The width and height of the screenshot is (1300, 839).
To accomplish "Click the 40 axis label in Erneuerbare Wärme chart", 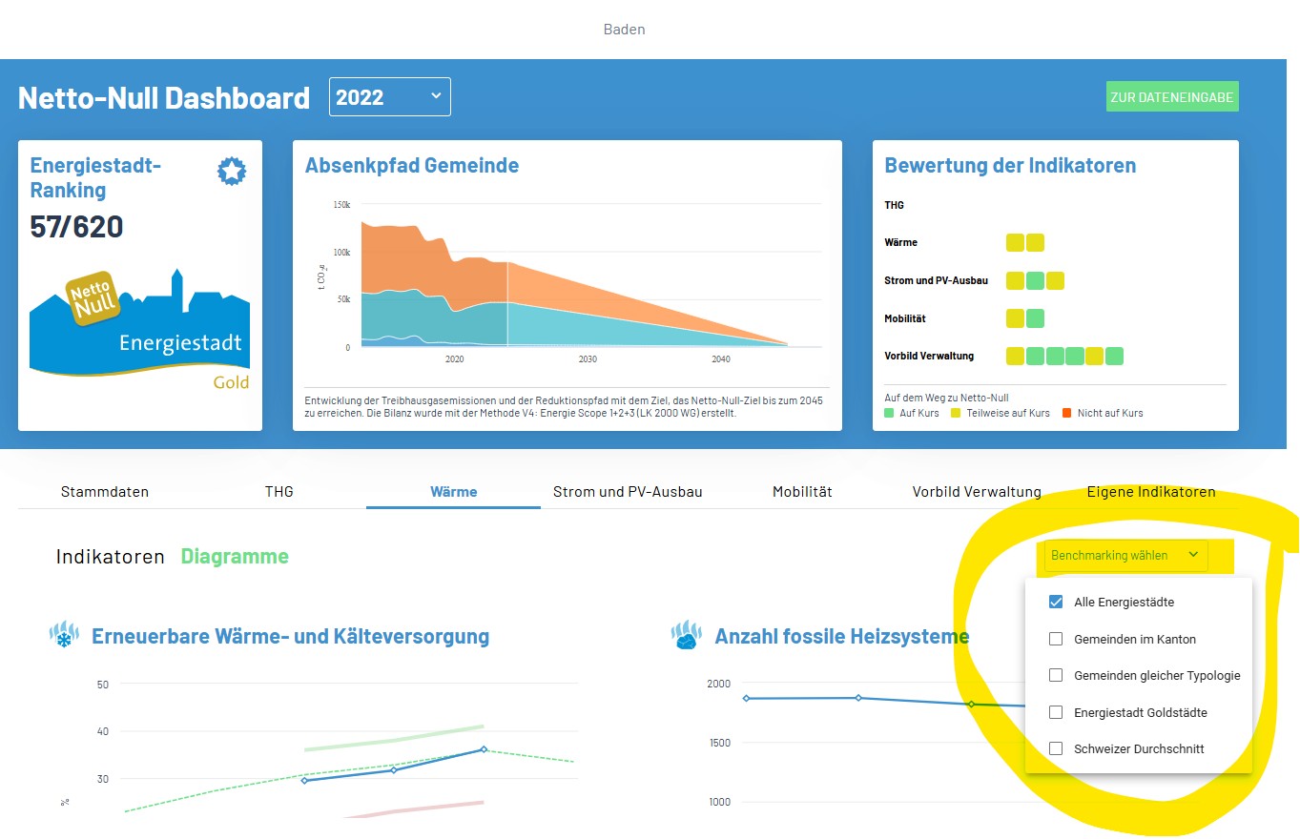I will click(103, 731).
